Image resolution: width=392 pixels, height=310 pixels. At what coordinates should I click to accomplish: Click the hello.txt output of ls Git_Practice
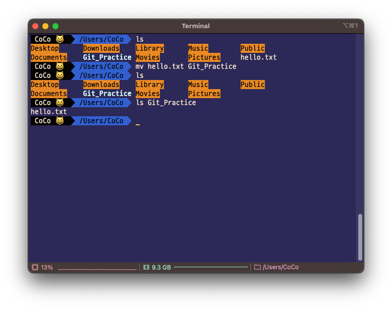point(49,112)
